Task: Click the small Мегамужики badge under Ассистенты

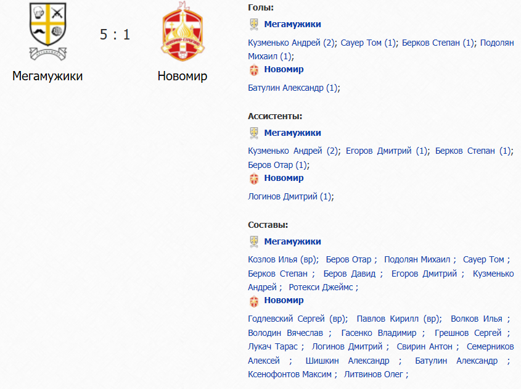Action: [x=254, y=133]
